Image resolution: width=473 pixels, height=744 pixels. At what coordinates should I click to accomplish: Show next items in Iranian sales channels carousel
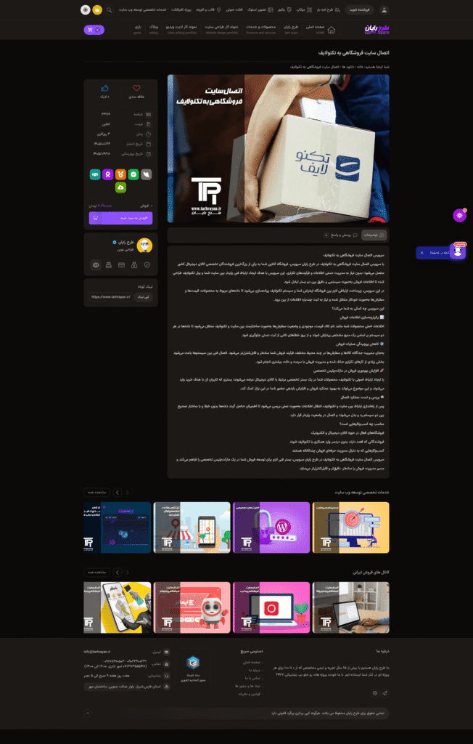click(118, 573)
